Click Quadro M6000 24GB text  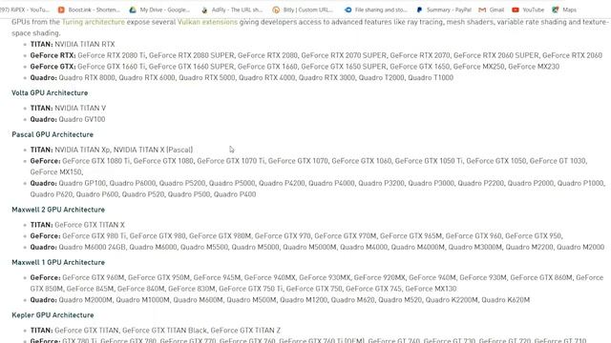tap(93, 248)
